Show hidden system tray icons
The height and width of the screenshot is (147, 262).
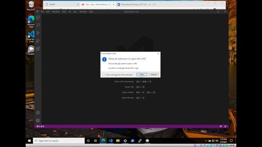[206, 140]
